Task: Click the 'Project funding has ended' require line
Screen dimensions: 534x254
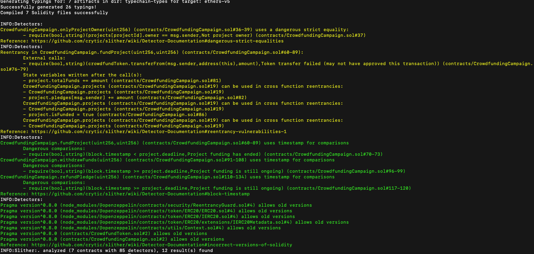Action: click(x=203, y=154)
